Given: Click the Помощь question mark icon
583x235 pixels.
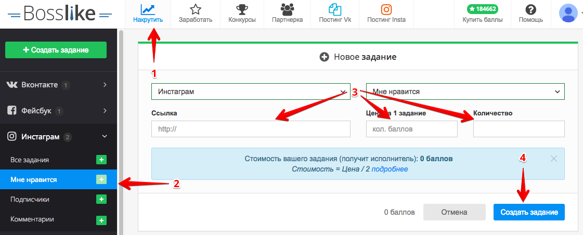Looking at the screenshot, I should 530,9.
